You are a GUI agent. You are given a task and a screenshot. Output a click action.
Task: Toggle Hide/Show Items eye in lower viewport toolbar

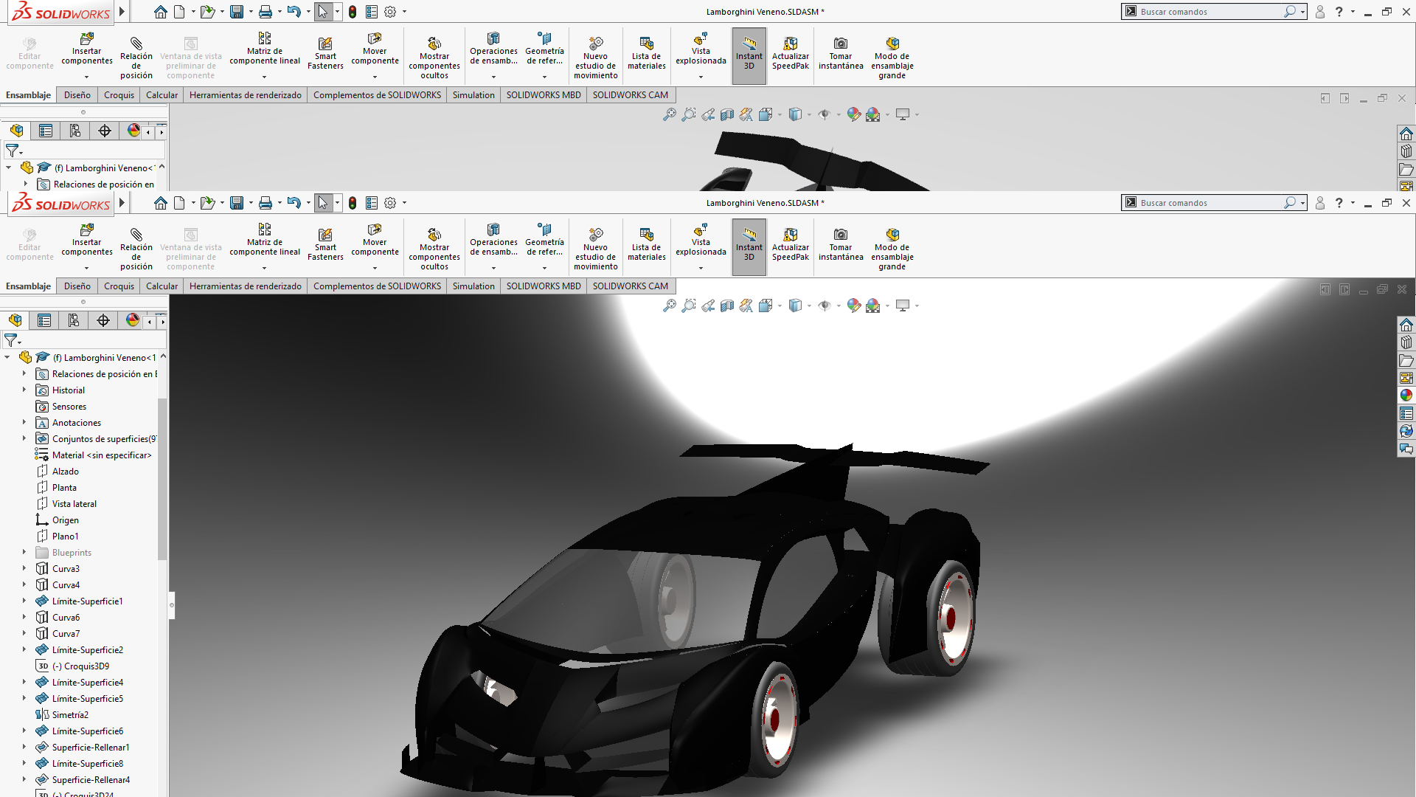pos(825,306)
